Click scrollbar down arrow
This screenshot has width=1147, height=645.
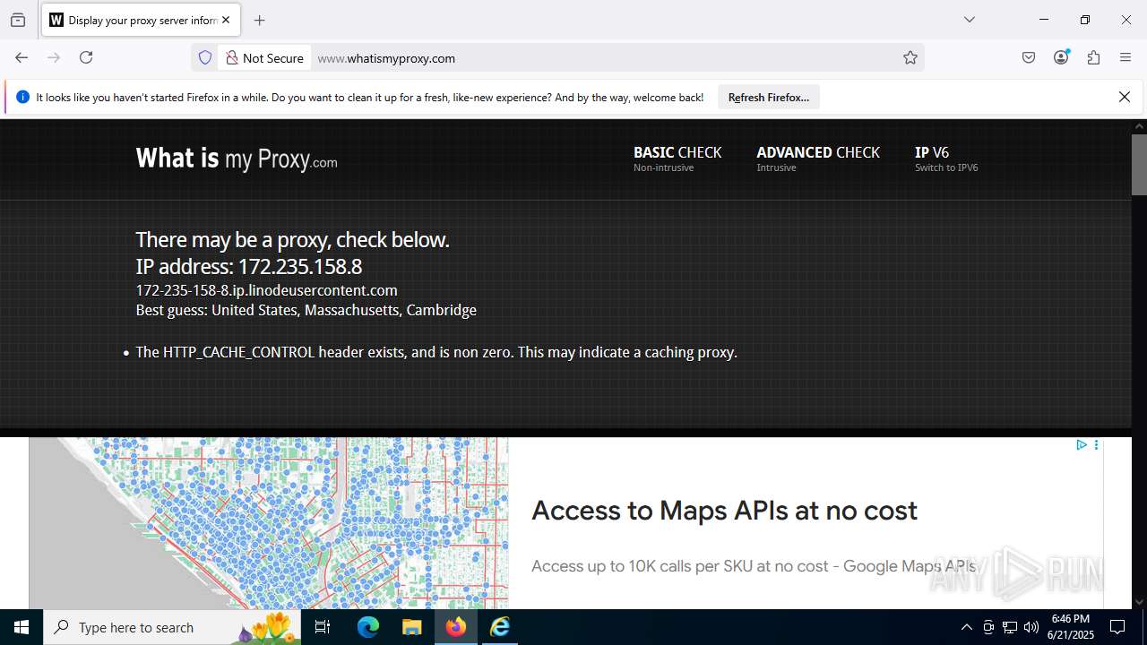tap(1139, 602)
